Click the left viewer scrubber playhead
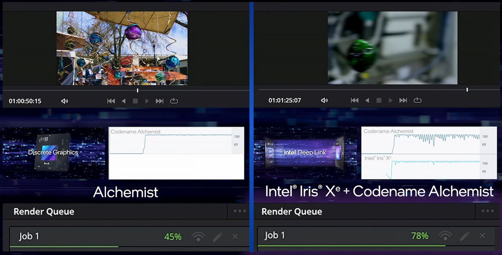Screen dimensions: 502x255 click(138, 91)
